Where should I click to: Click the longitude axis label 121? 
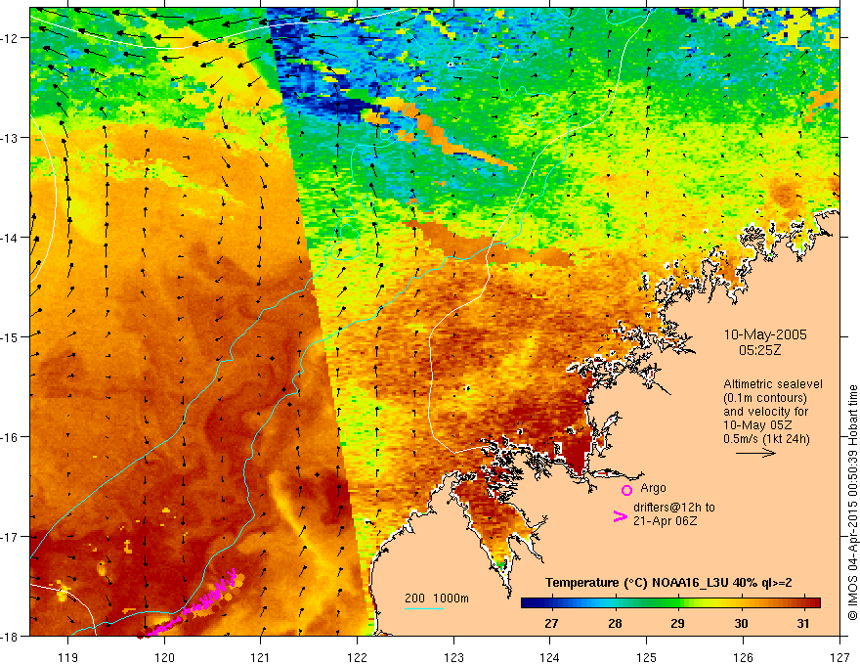(x=261, y=657)
